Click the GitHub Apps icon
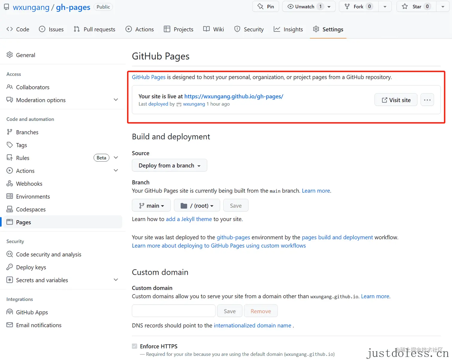Screen dimensions: 452x362 click(10, 312)
